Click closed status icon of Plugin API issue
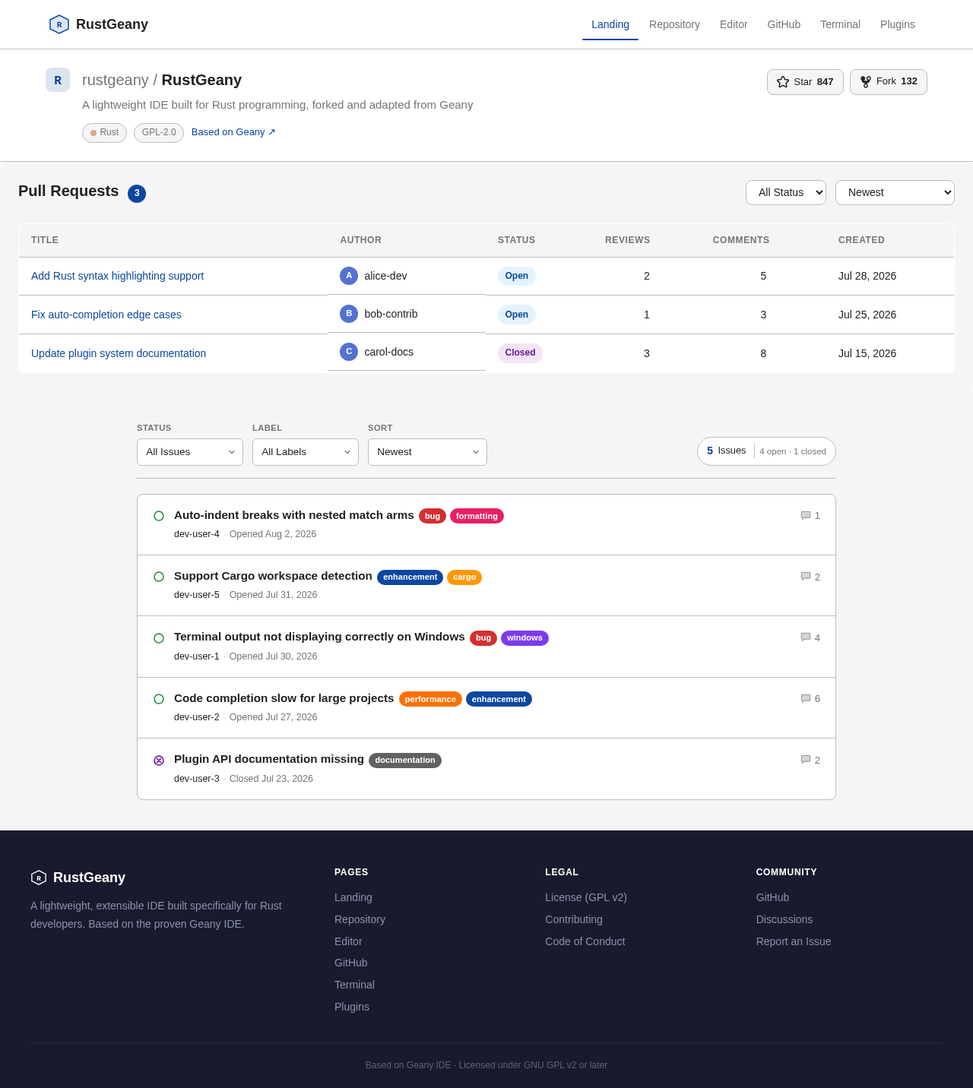The height and width of the screenshot is (1088, 973). click(159, 761)
